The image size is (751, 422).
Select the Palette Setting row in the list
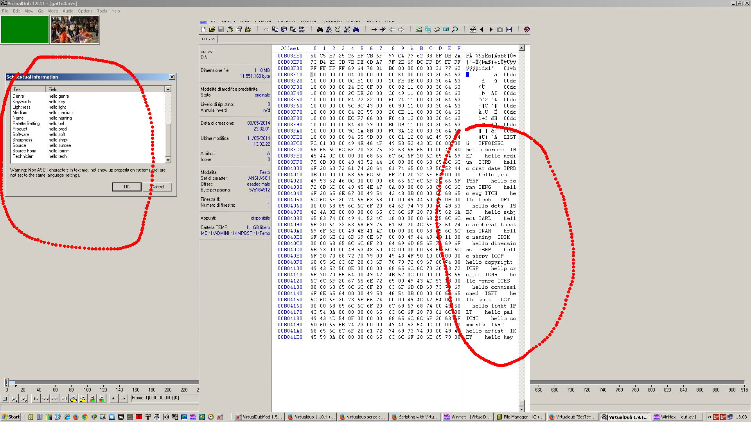tap(88, 123)
